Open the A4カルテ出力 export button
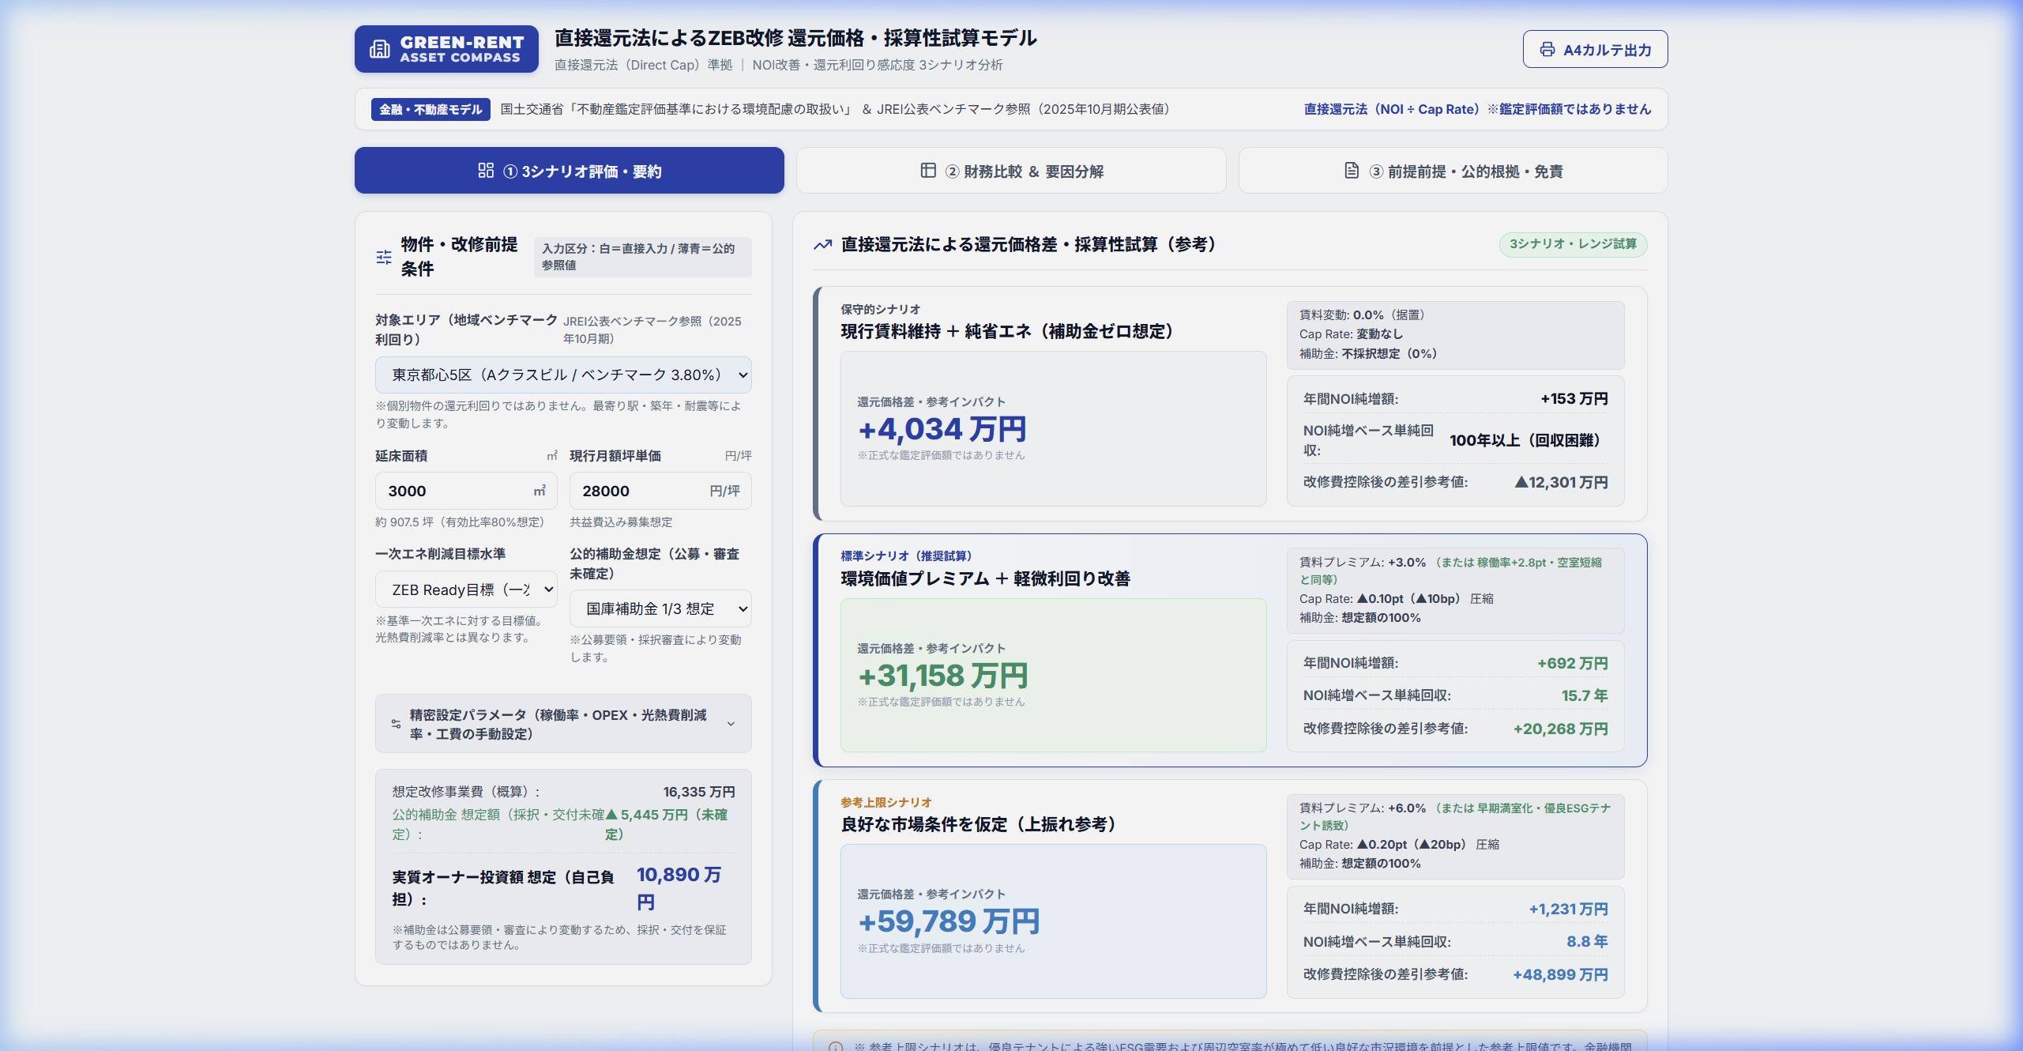This screenshot has height=1051, width=2023. click(1595, 50)
